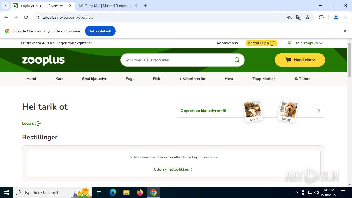Select the zooplus.no account overview tab
The width and height of the screenshot is (352, 198).
42,5
